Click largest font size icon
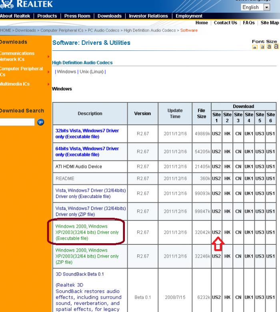The image size is (280, 312). (276, 46)
